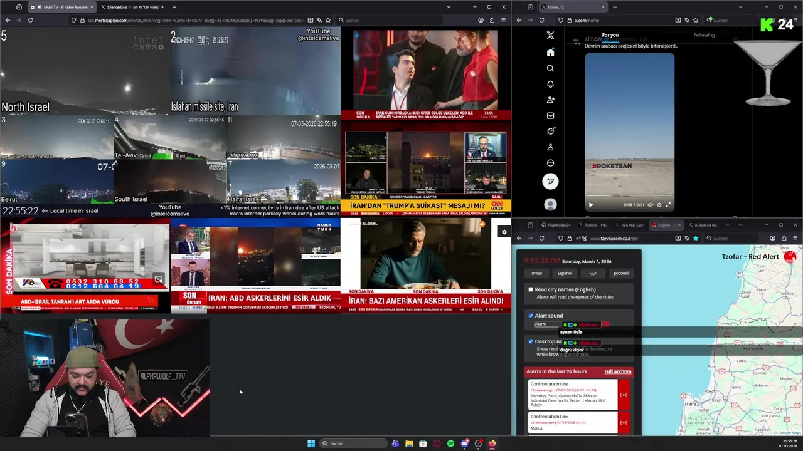Open X Notifications bell icon
Viewport: 803px width, 451px height.
pos(550,84)
